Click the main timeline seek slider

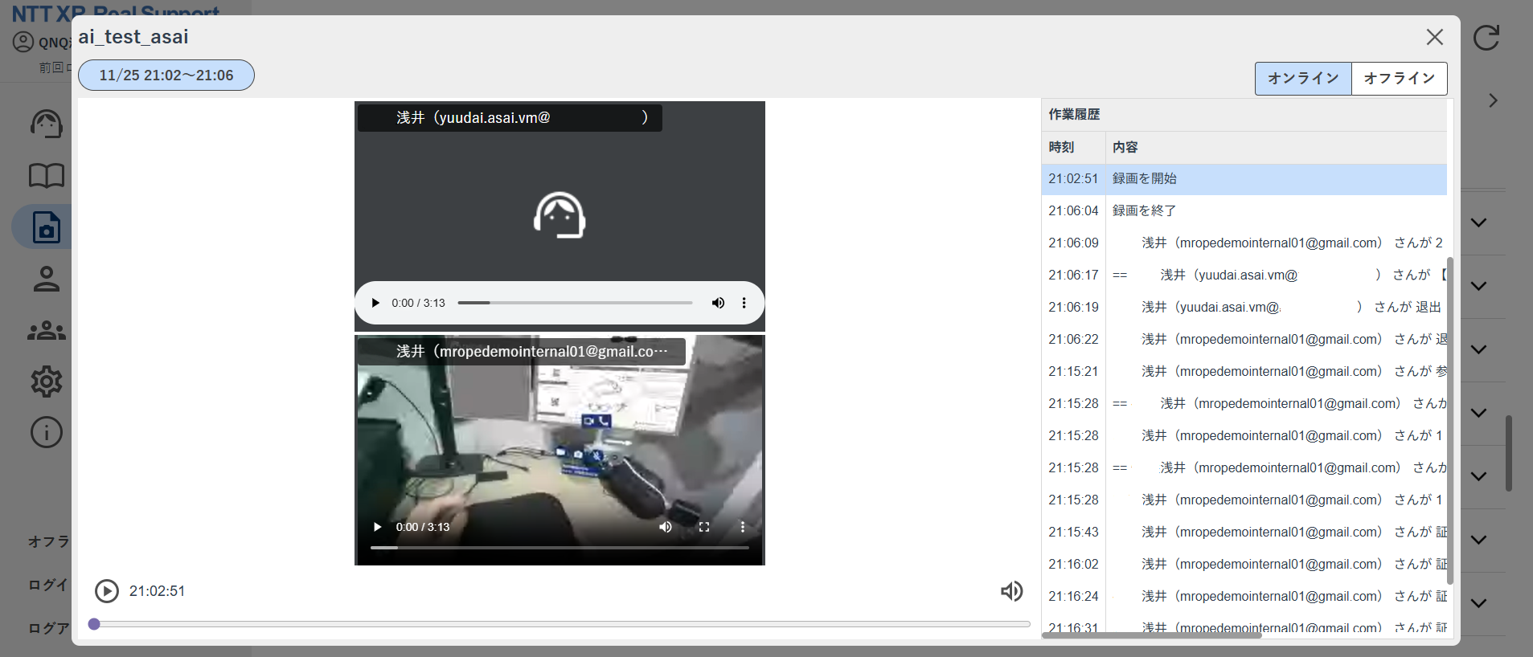tap(562, 624)
